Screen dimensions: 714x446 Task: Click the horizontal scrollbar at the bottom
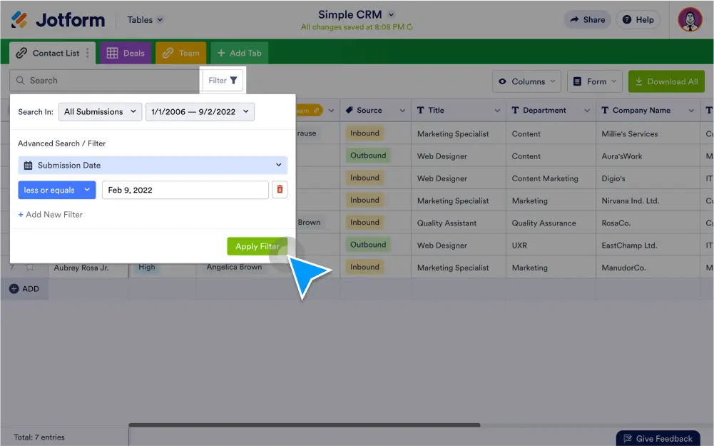click(x=304, y=425)
